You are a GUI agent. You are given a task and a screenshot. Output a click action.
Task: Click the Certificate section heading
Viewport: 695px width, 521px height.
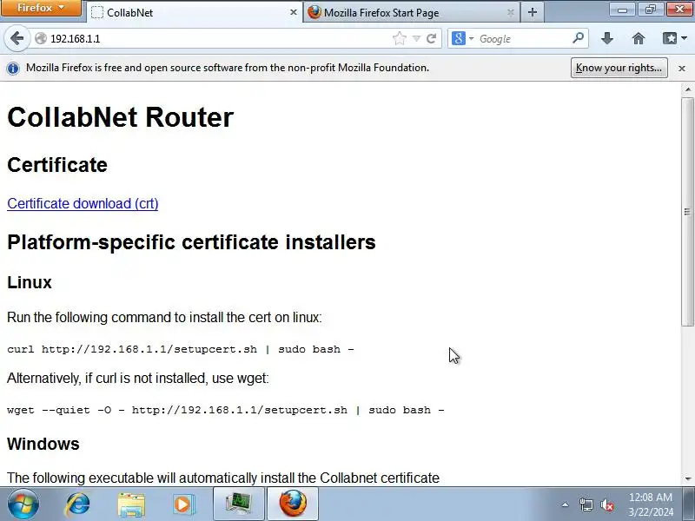[57, 165]
